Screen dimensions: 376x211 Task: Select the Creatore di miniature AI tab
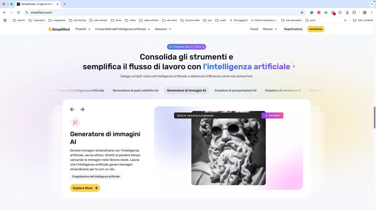tap(283, 90)
